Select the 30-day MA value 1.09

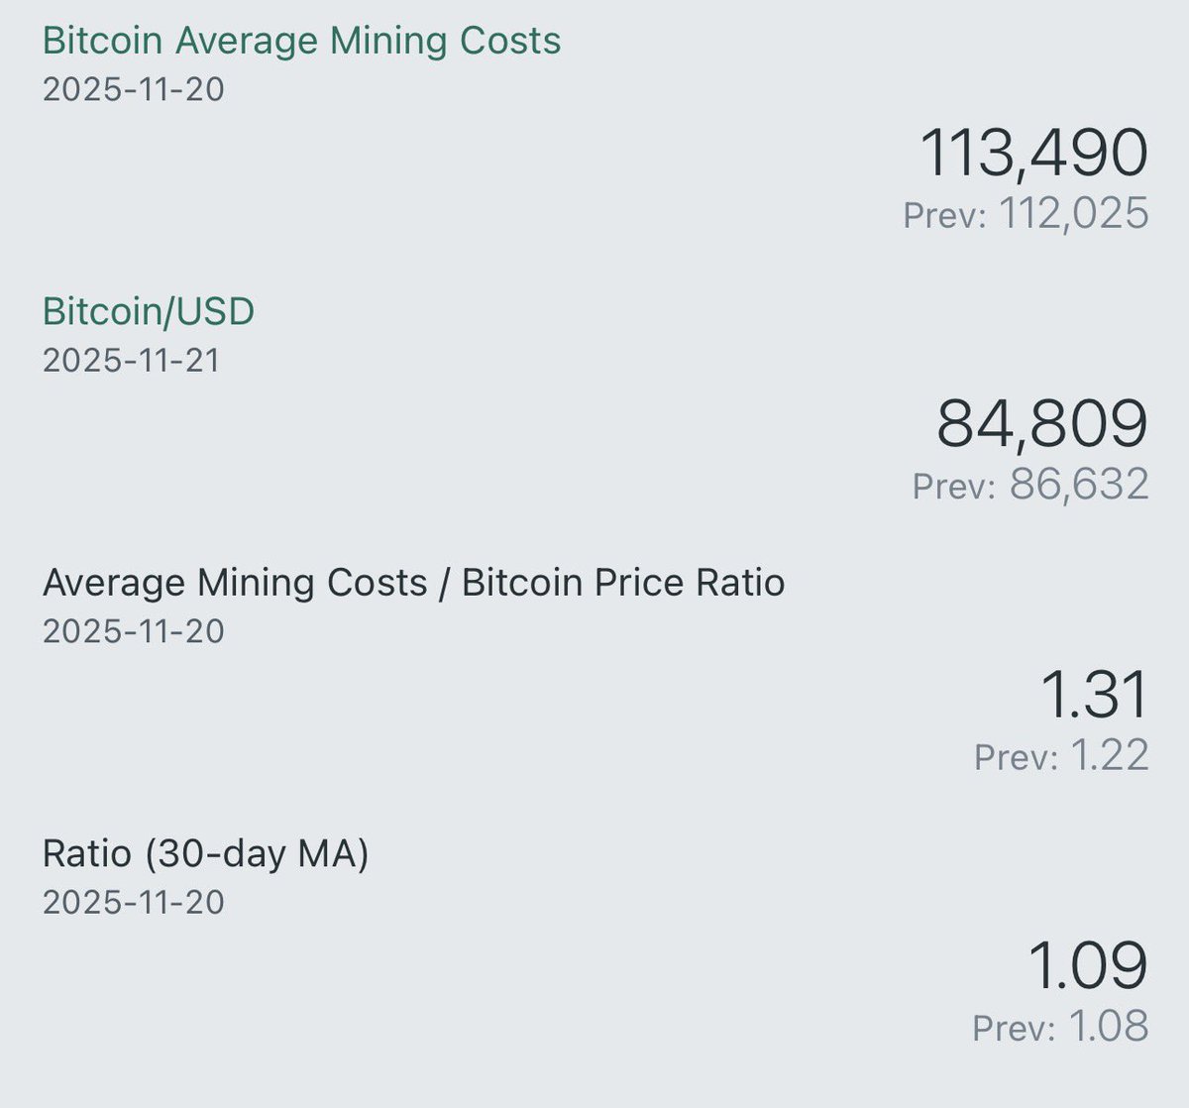point(1088,965)
